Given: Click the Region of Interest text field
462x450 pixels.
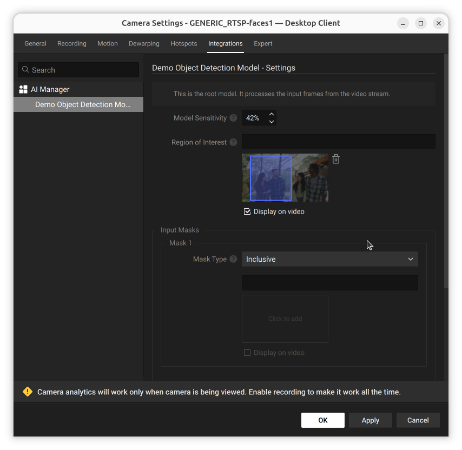Looking at the screenshot, I should click(339, 142).
